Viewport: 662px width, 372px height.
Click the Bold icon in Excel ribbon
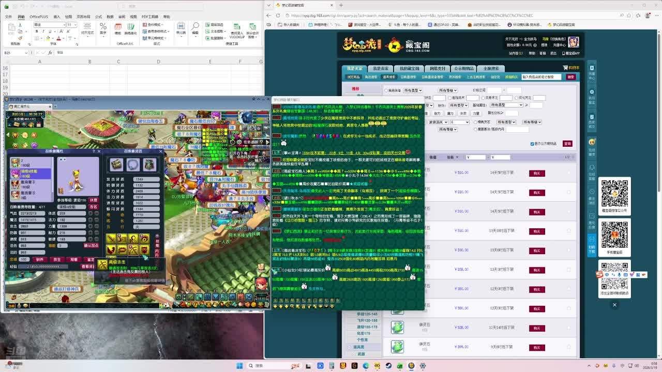tap(37, 32)
